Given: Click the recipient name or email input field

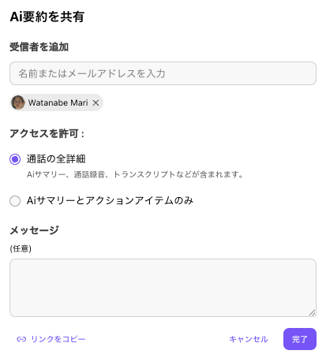Looking at the screenshot, I should click(163, 73).
